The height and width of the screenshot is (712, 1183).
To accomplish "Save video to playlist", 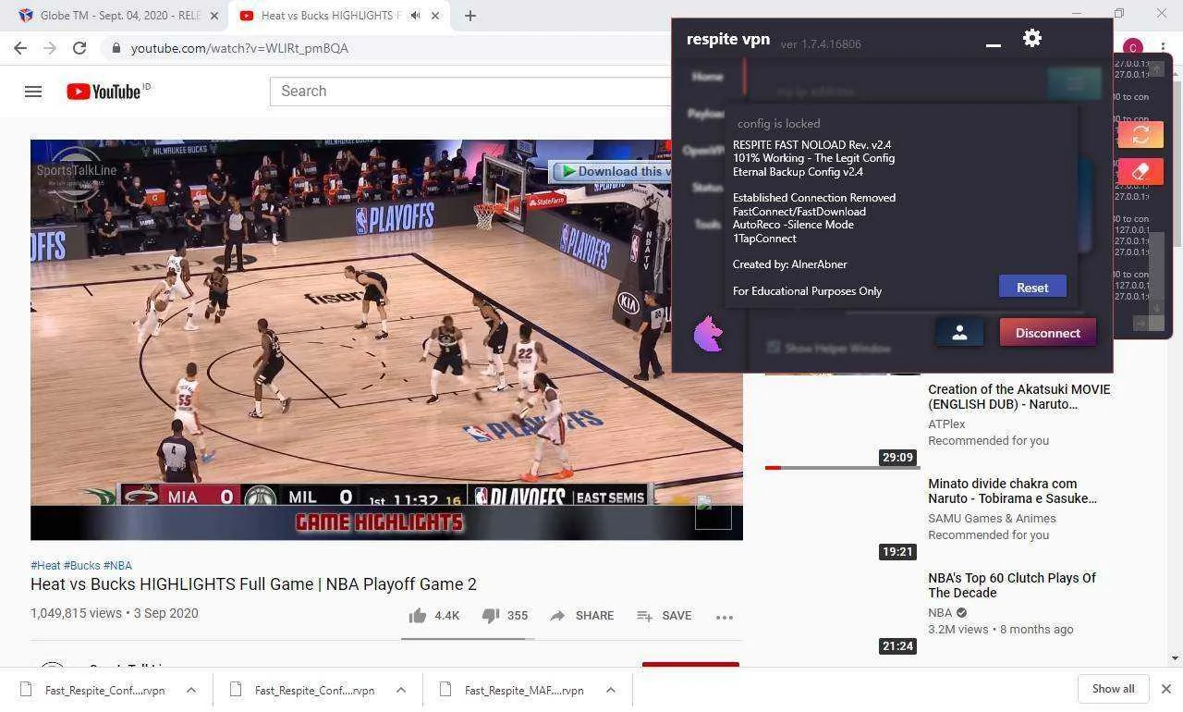I will coord(664,616).
